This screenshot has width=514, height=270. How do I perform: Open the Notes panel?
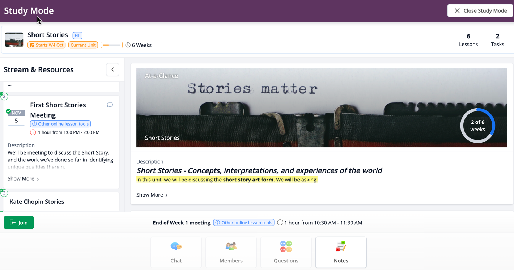pyautogui.click(x=340, y=252)
